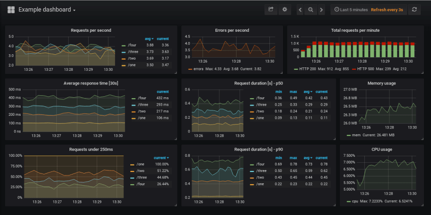Shift time range forward arrow

(x=321, y=10)
